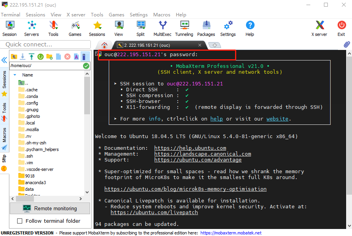The image size is (352, 236).
Task: Select the .vscode-server folder
Action: [36, 169]
